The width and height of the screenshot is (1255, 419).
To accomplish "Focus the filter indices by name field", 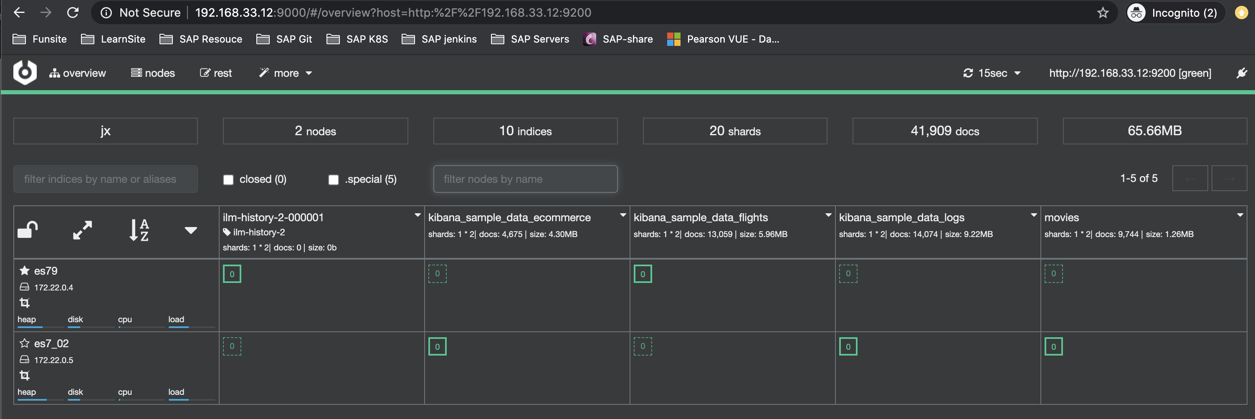I will click(x=106, y=179).
